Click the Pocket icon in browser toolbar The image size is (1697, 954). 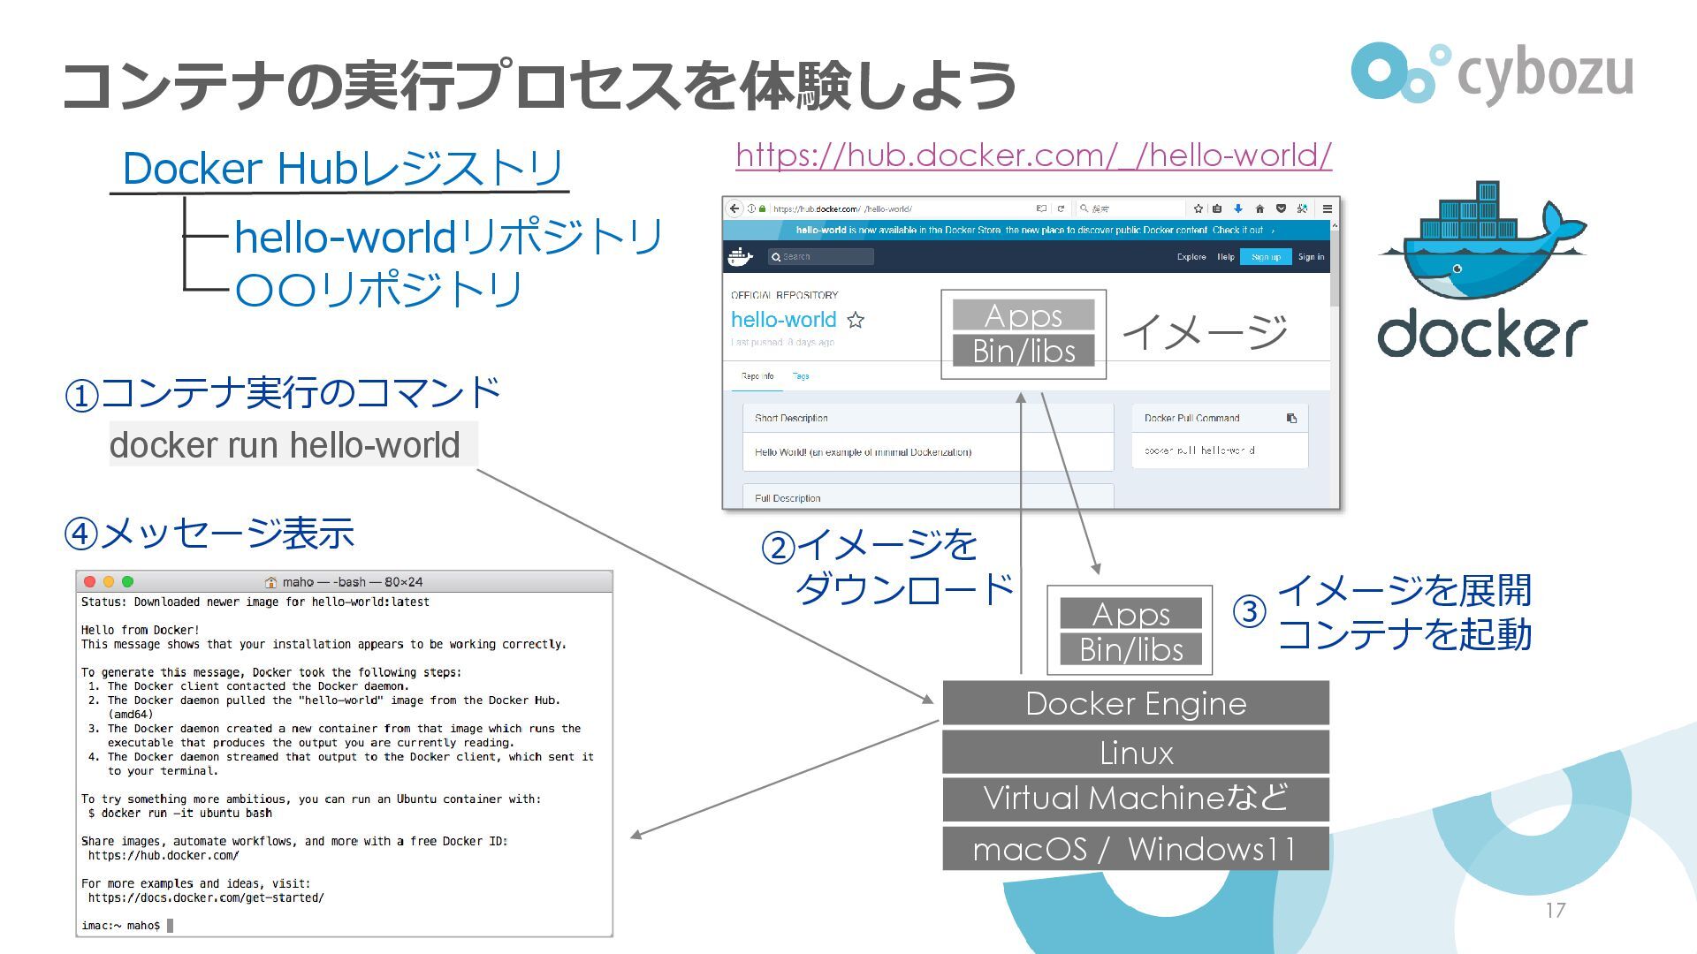[1281, 209]
